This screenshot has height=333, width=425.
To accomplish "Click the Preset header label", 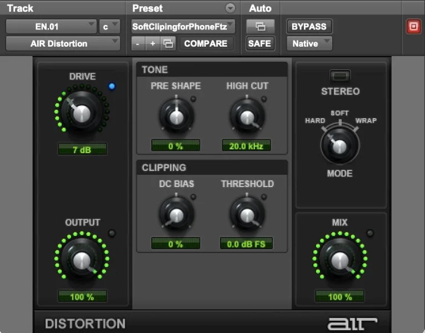I will (x=147, y=8).
